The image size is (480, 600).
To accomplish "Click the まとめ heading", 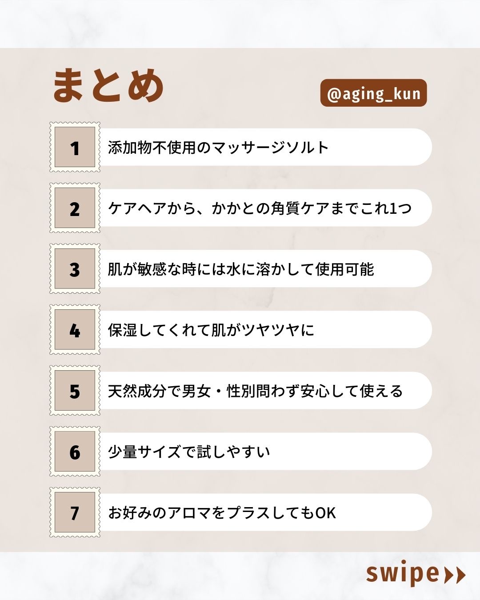I will [x=109, y=86].
